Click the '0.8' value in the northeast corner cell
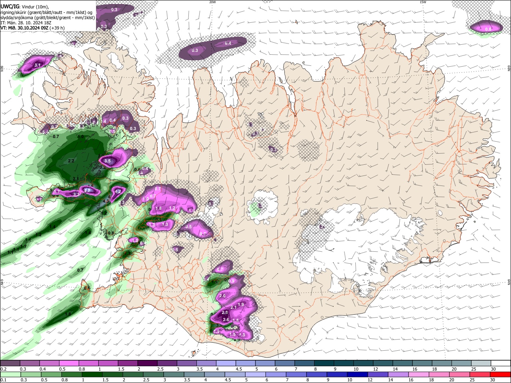Viewport: 511px width, 383px height. point(488,29)
